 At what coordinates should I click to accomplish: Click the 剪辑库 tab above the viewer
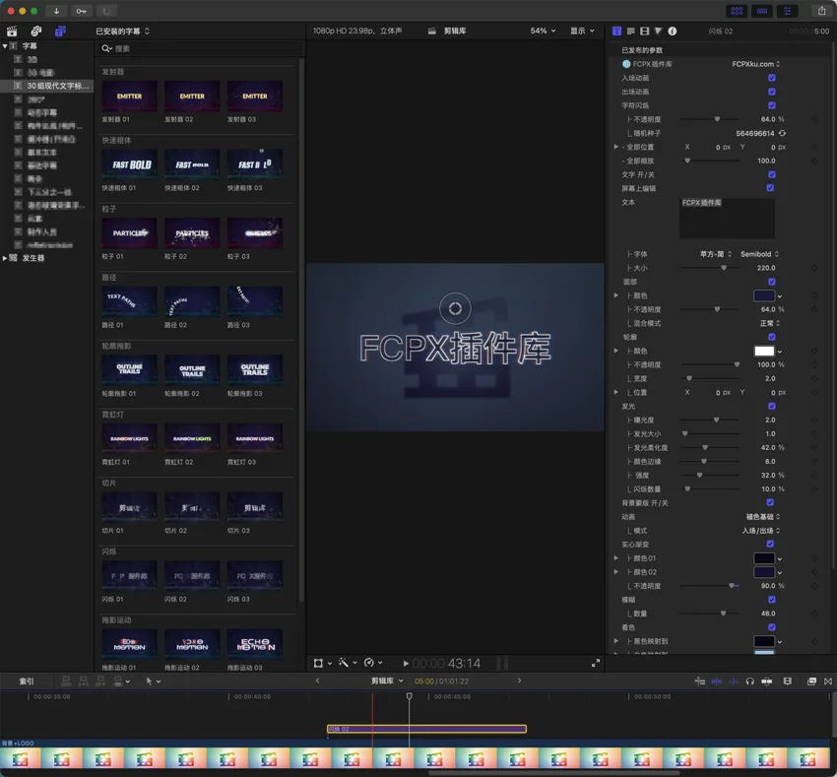[x=453, y=31]
